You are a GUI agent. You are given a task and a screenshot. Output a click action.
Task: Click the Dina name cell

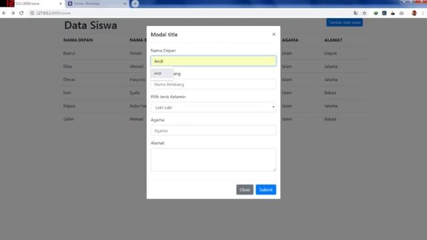(x=68, y=67)
